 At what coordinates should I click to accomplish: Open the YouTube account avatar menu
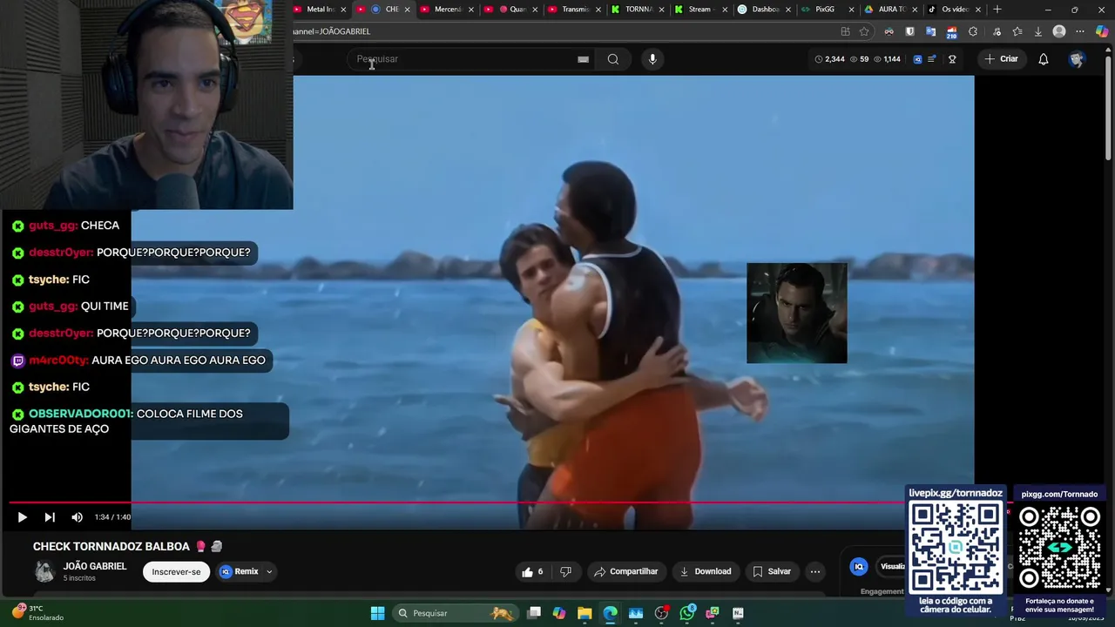click(x=1077, y=59)
